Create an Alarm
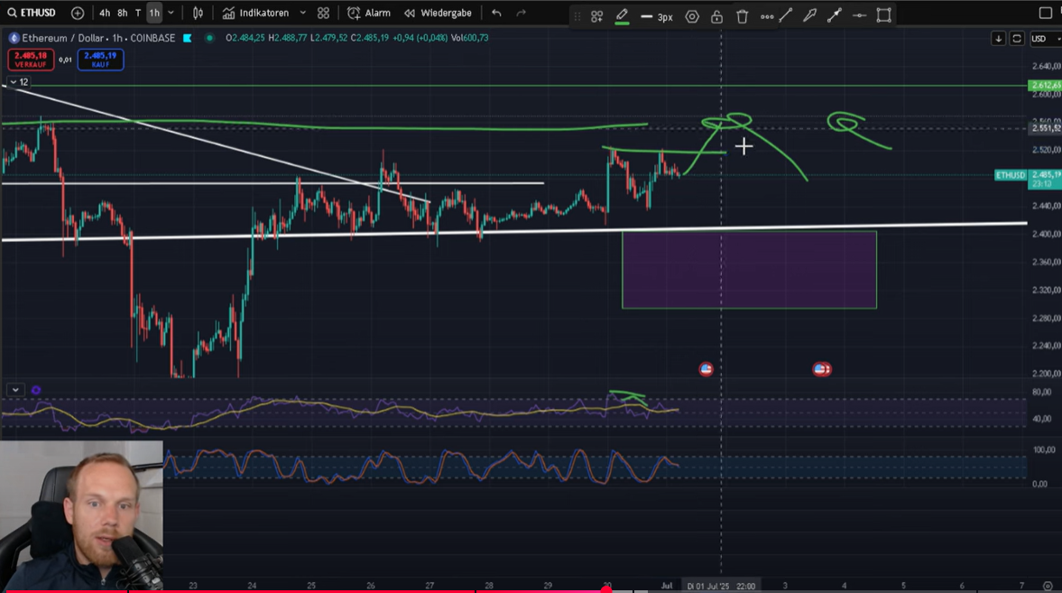Image resolution: width=1062 pixels, height=593 pixels. pyautogui.click(x=369, y=13)
